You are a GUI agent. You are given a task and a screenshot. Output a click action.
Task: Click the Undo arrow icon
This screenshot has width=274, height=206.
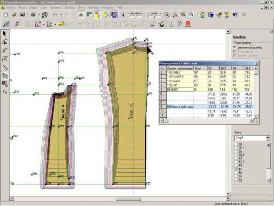(55, 15)
